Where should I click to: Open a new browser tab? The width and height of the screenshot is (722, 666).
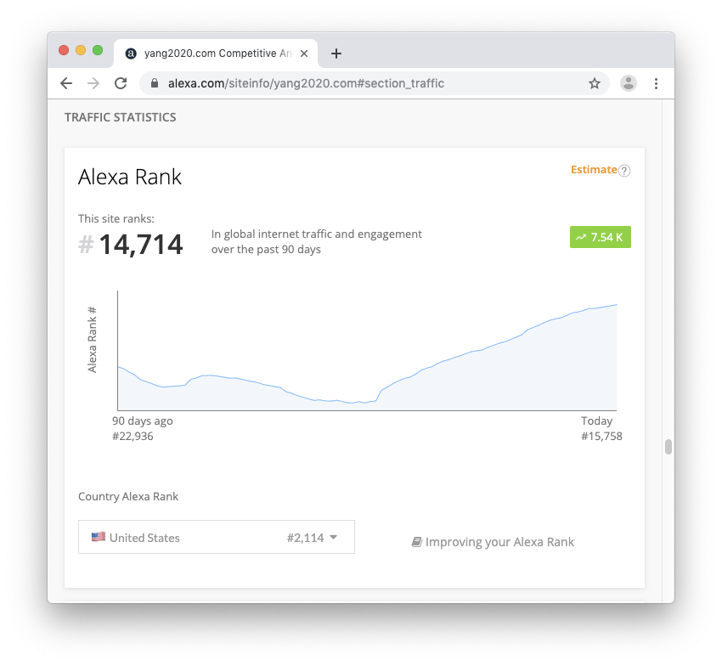(x=336, y=54)
